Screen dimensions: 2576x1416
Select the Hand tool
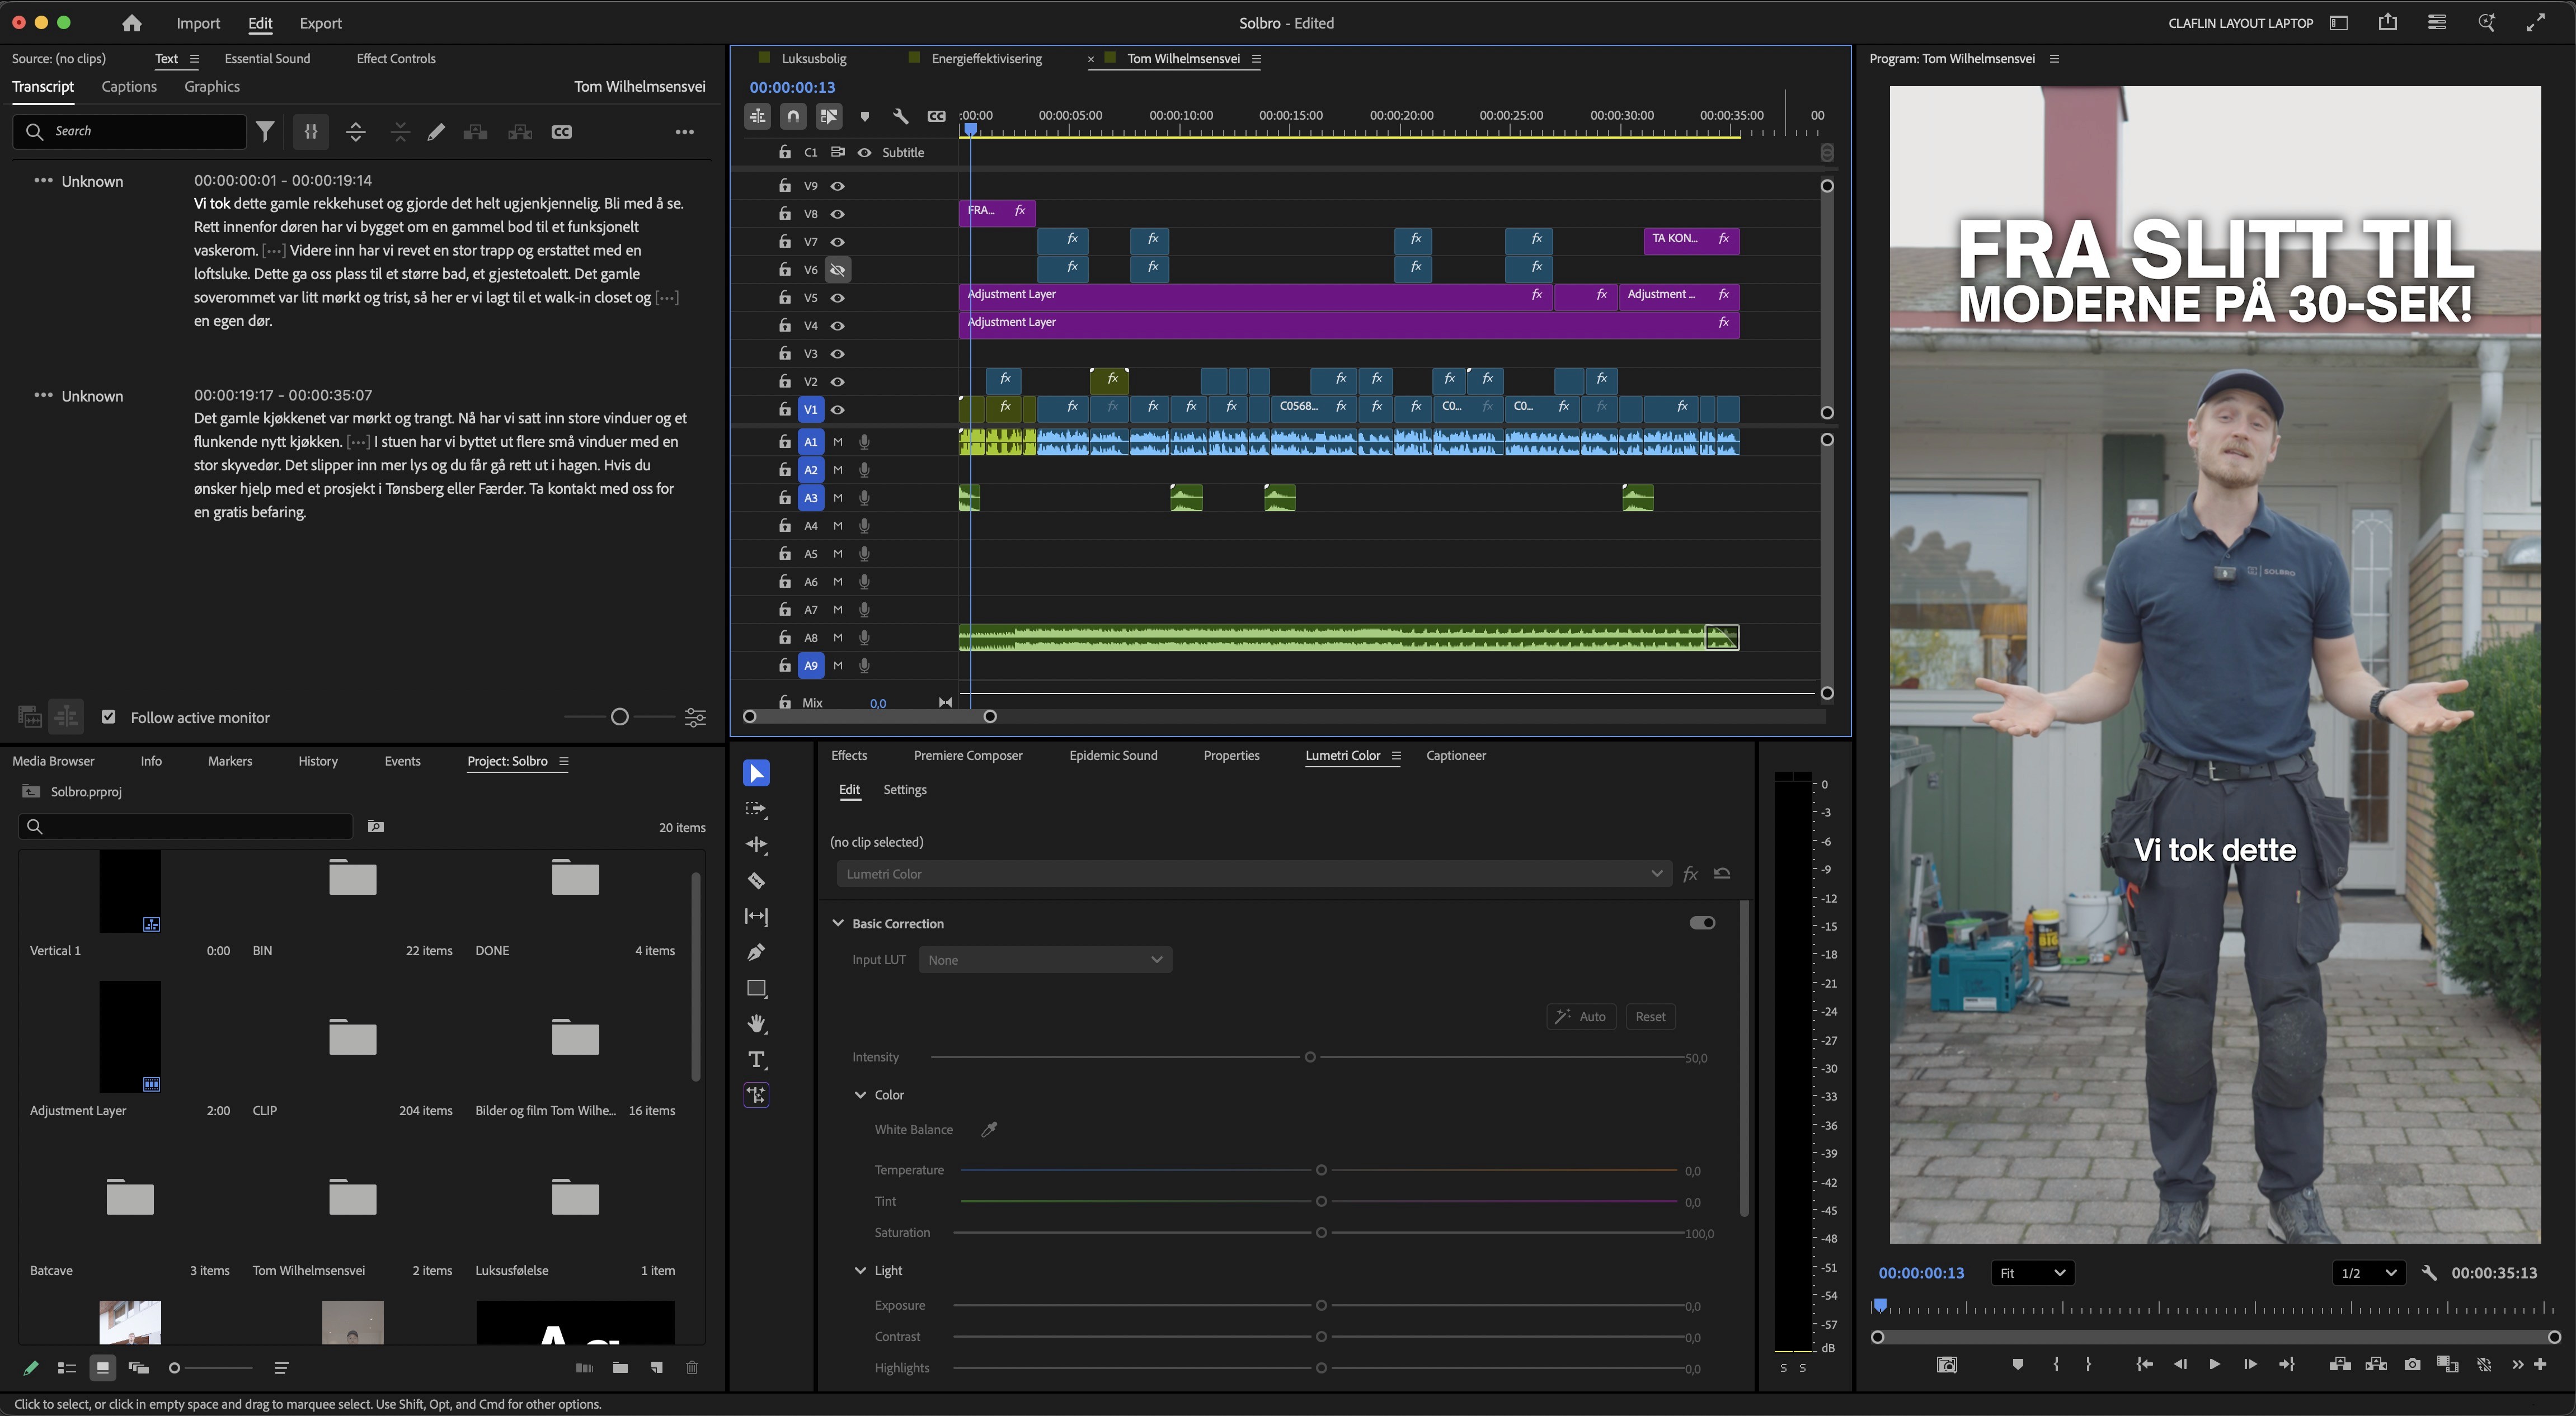[x=756, y=1023]
